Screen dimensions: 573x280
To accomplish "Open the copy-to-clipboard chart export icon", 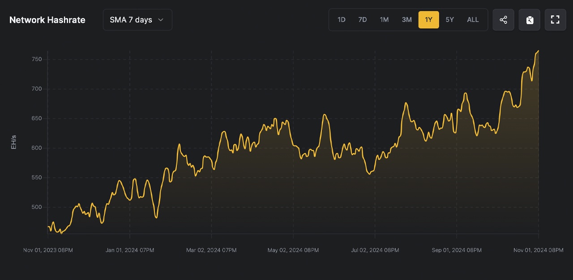I will [x=529, y=20].
